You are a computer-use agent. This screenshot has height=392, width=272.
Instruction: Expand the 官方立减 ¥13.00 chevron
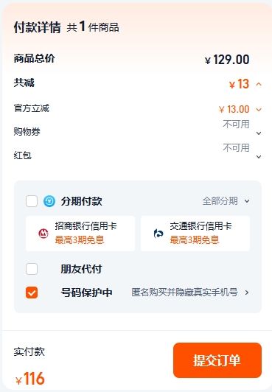click(259, 109)
